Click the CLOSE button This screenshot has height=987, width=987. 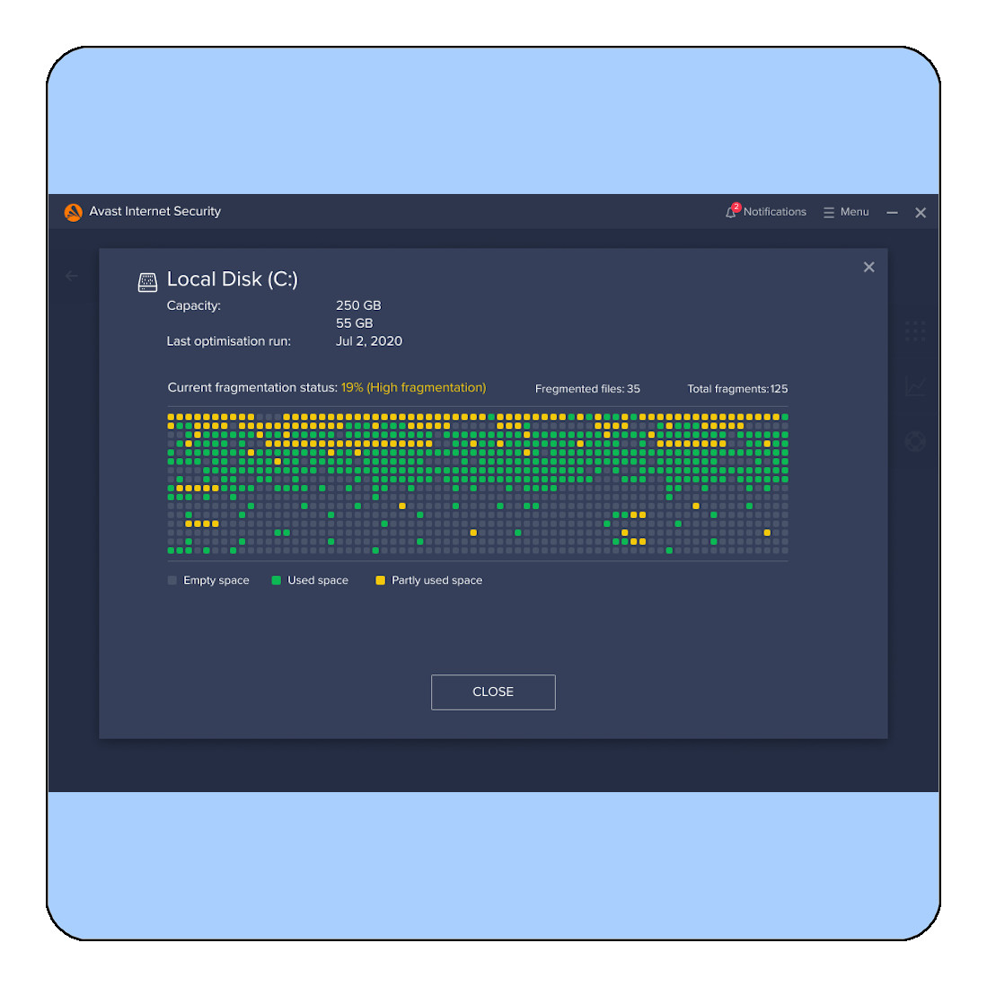[493, 692]
